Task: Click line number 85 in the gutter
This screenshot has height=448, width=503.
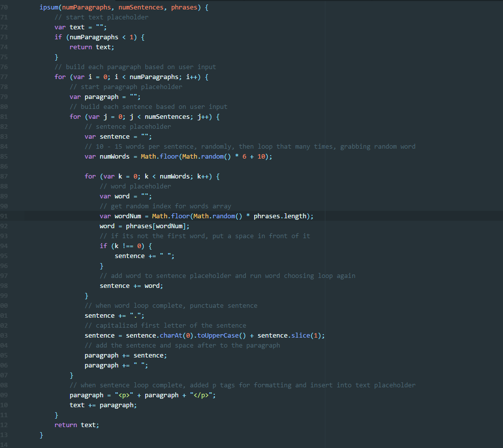Action: click(5, 157)
